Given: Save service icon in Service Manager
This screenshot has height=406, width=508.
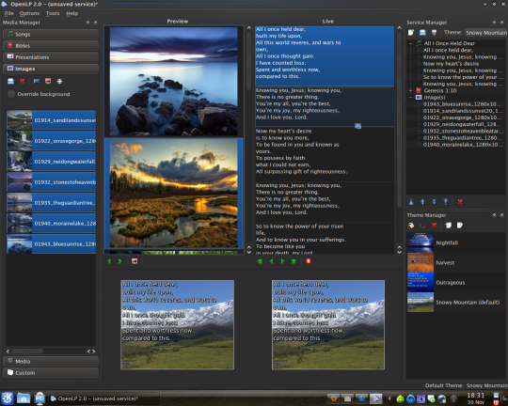Looking at the screenshot, I should (434, 32).
